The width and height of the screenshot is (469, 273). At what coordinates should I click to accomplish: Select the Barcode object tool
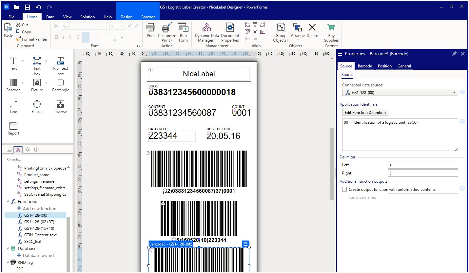13,85
